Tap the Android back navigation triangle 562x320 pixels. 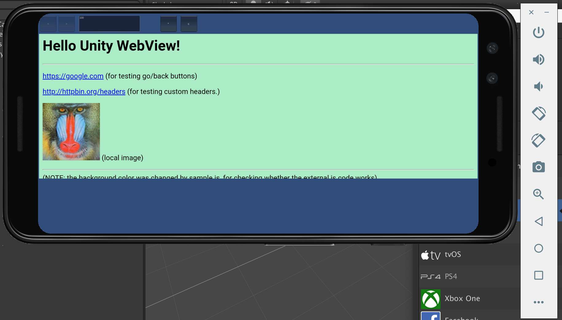(539, 221)
